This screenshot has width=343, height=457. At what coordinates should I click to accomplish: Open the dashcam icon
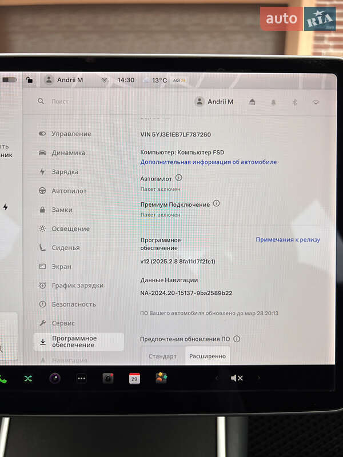(x=108, y=378)
